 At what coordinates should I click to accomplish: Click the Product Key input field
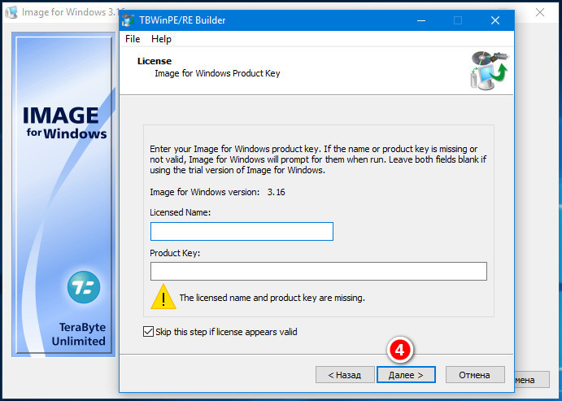click(x=318, y=271)
